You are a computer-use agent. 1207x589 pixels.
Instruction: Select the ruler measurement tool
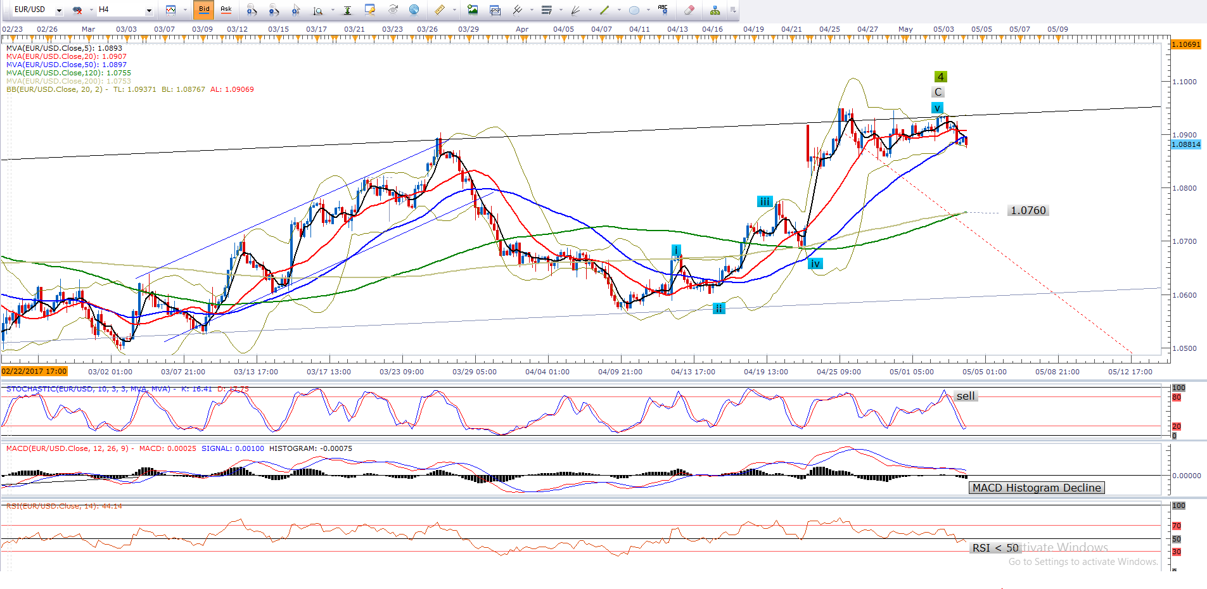click(x=439, y=9)
